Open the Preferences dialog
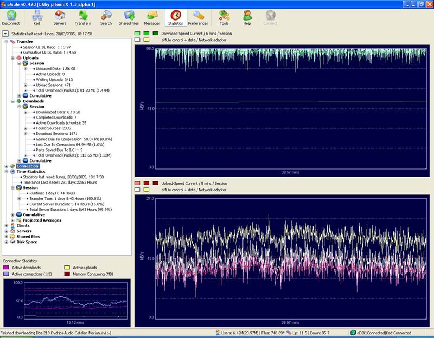 [198, 17]
